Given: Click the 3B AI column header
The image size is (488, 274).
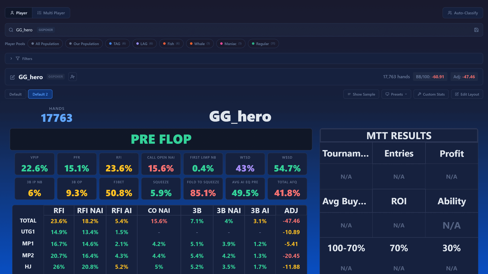Looking at the screenshot, I should (x=260, y=211).
